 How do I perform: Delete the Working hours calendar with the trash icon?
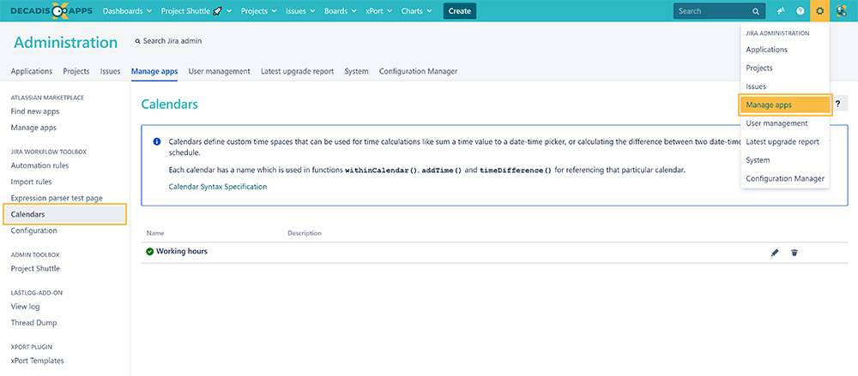coord(794,253)
